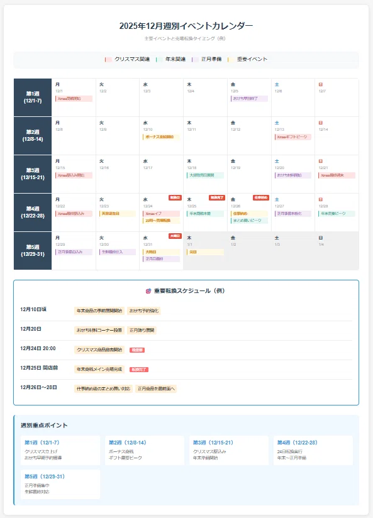The width and height of the screenshot is (373, 518).
Task: Click the green 年末 event on 12/25
Action: point(205,213)
